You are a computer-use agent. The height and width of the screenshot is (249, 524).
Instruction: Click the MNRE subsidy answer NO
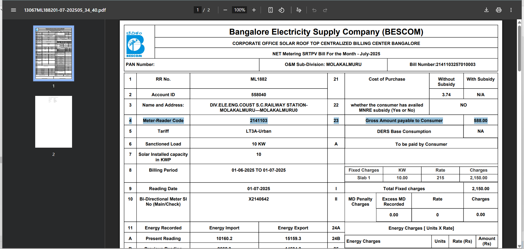point(463,105)
